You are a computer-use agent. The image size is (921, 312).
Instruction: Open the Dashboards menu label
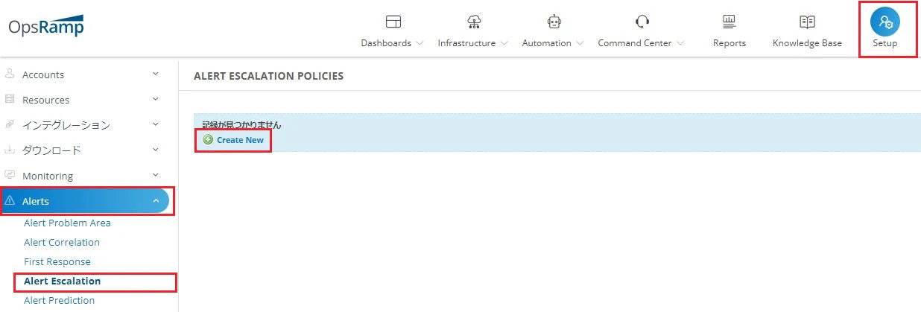click(386, 43)
